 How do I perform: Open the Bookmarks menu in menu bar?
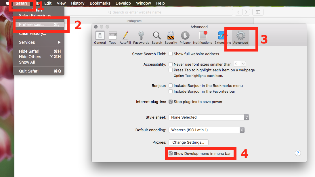tap(100, 3)
